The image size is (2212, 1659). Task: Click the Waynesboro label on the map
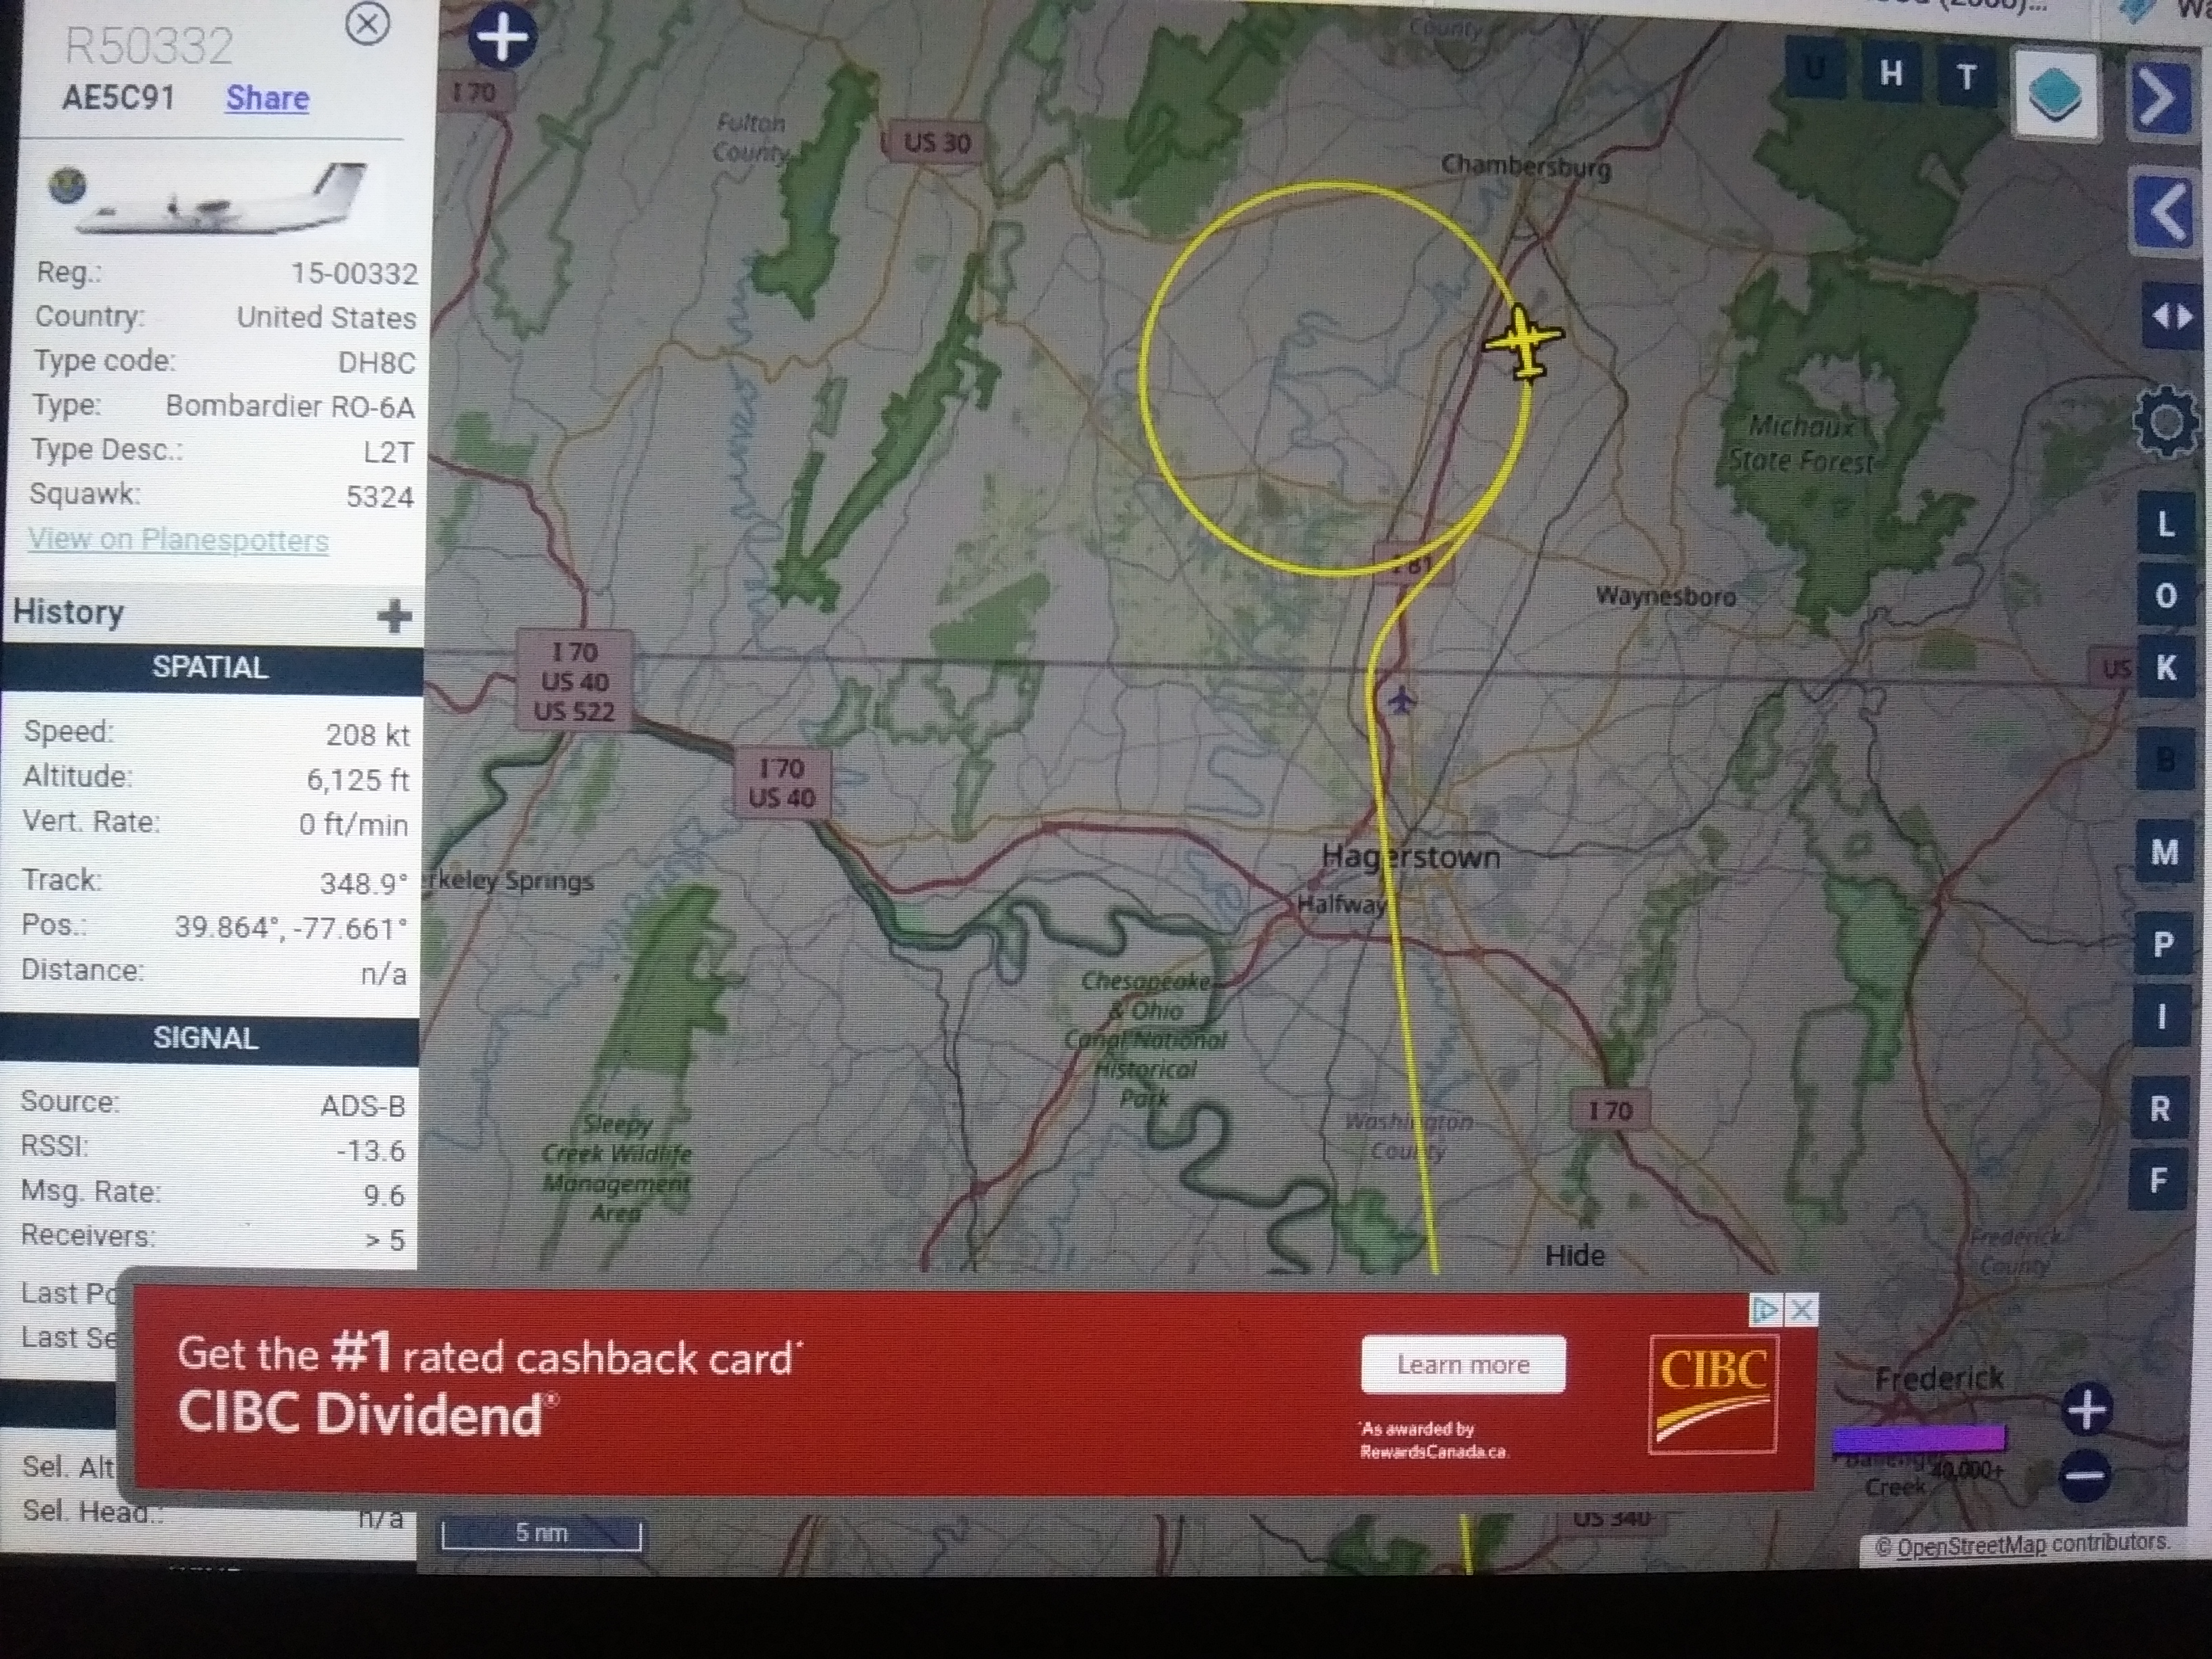[1665, 597]
